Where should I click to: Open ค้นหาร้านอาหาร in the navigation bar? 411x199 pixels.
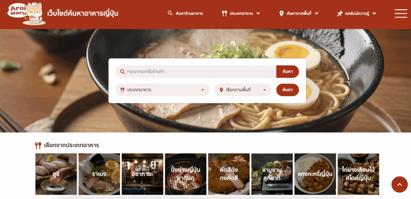click(185, 13)
